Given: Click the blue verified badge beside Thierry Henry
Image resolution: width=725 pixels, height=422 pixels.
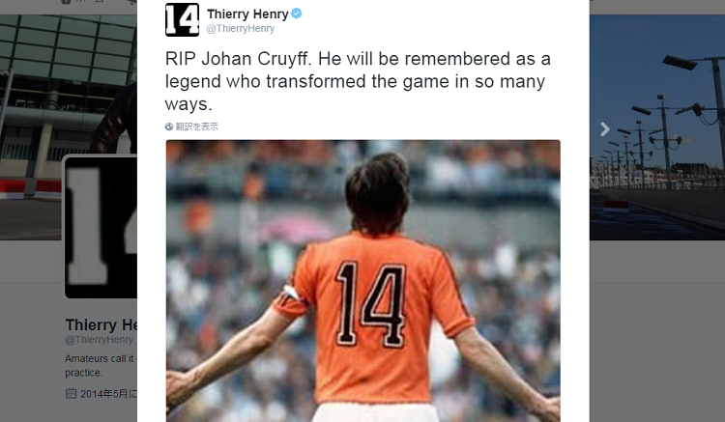Looking at the screenshot, I should point(297,14).
